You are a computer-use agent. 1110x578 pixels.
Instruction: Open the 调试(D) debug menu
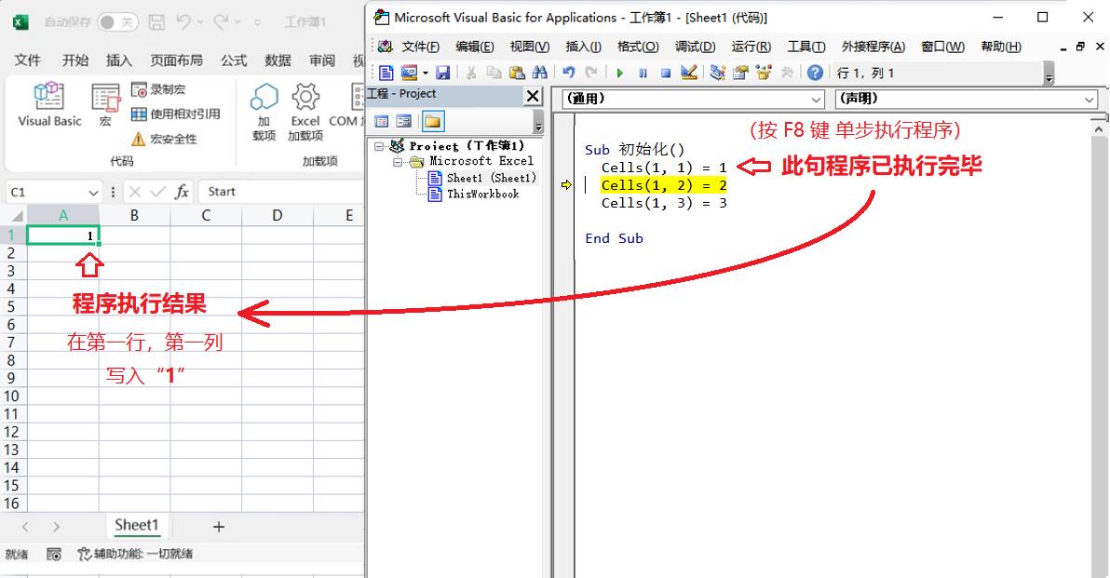695,47
